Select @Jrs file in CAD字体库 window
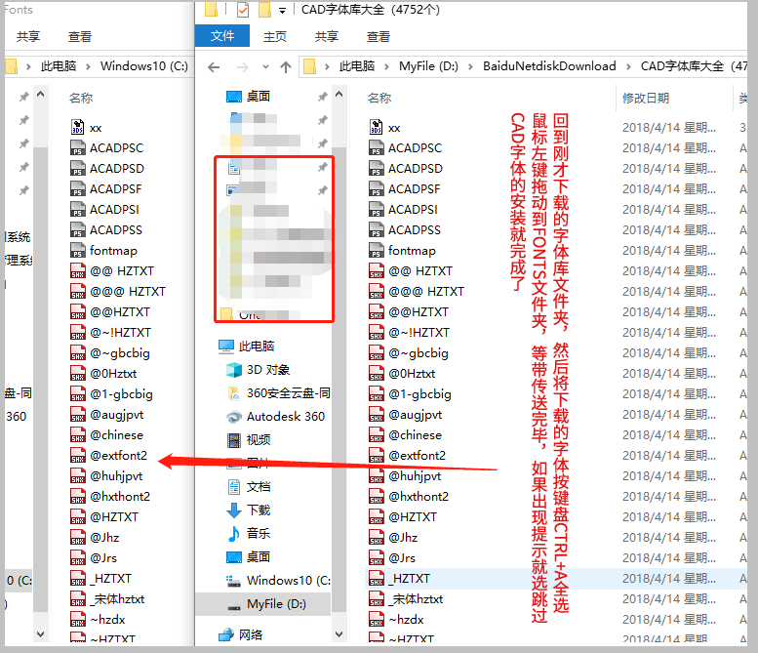 click(402, 557)
